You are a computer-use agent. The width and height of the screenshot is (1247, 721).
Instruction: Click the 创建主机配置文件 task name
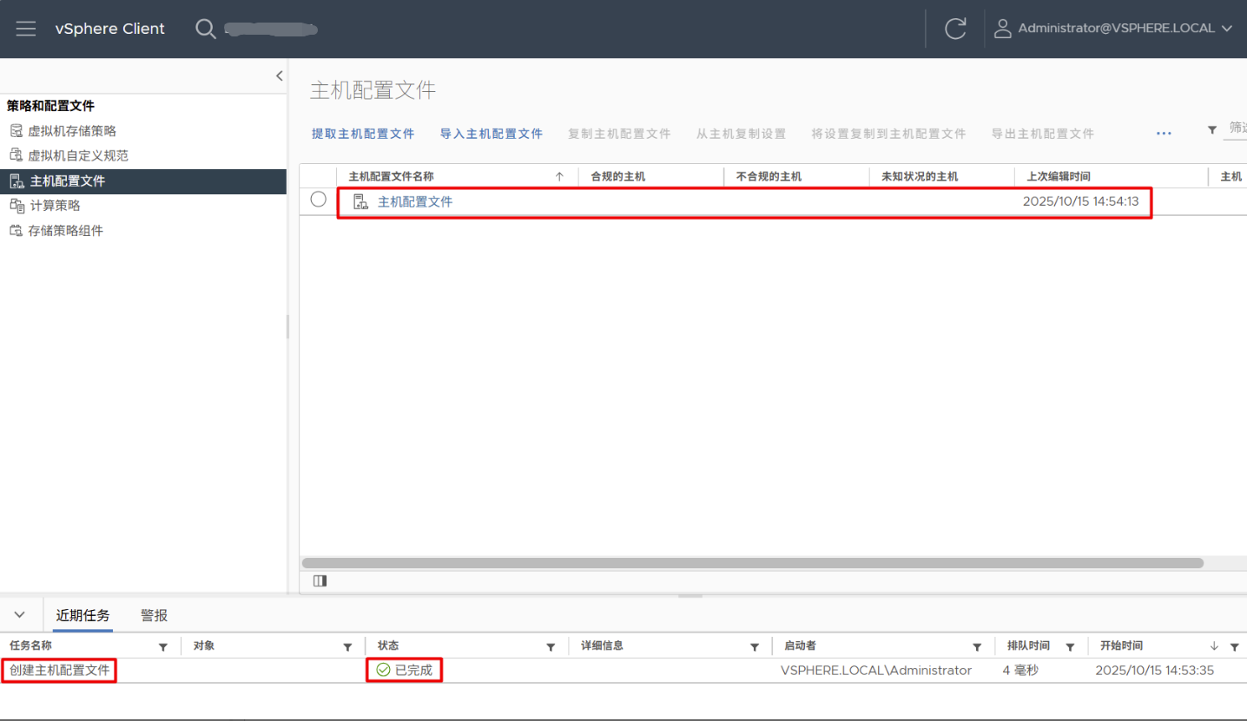59,671
